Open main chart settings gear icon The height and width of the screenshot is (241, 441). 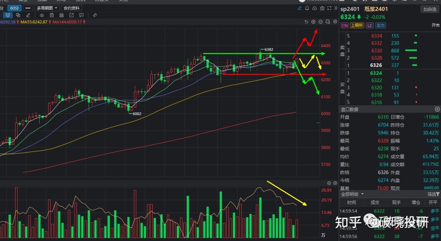tap(335, 22)
